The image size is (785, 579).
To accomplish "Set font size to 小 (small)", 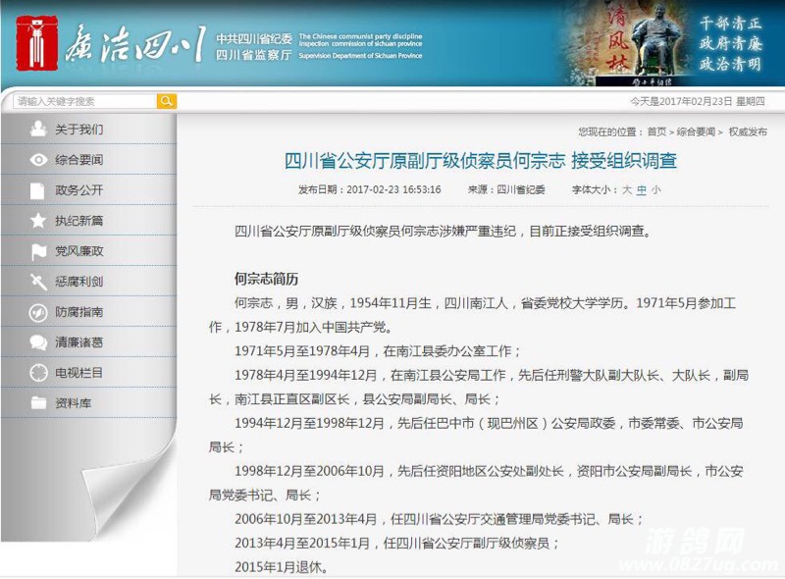I will click(655, 190).
